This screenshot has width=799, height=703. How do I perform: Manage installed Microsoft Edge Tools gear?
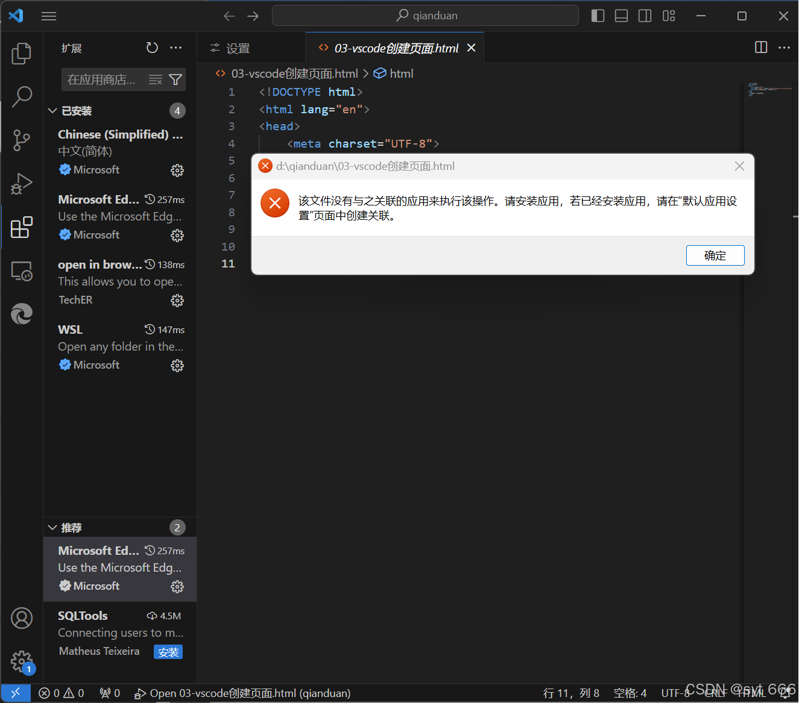point(177,236)
